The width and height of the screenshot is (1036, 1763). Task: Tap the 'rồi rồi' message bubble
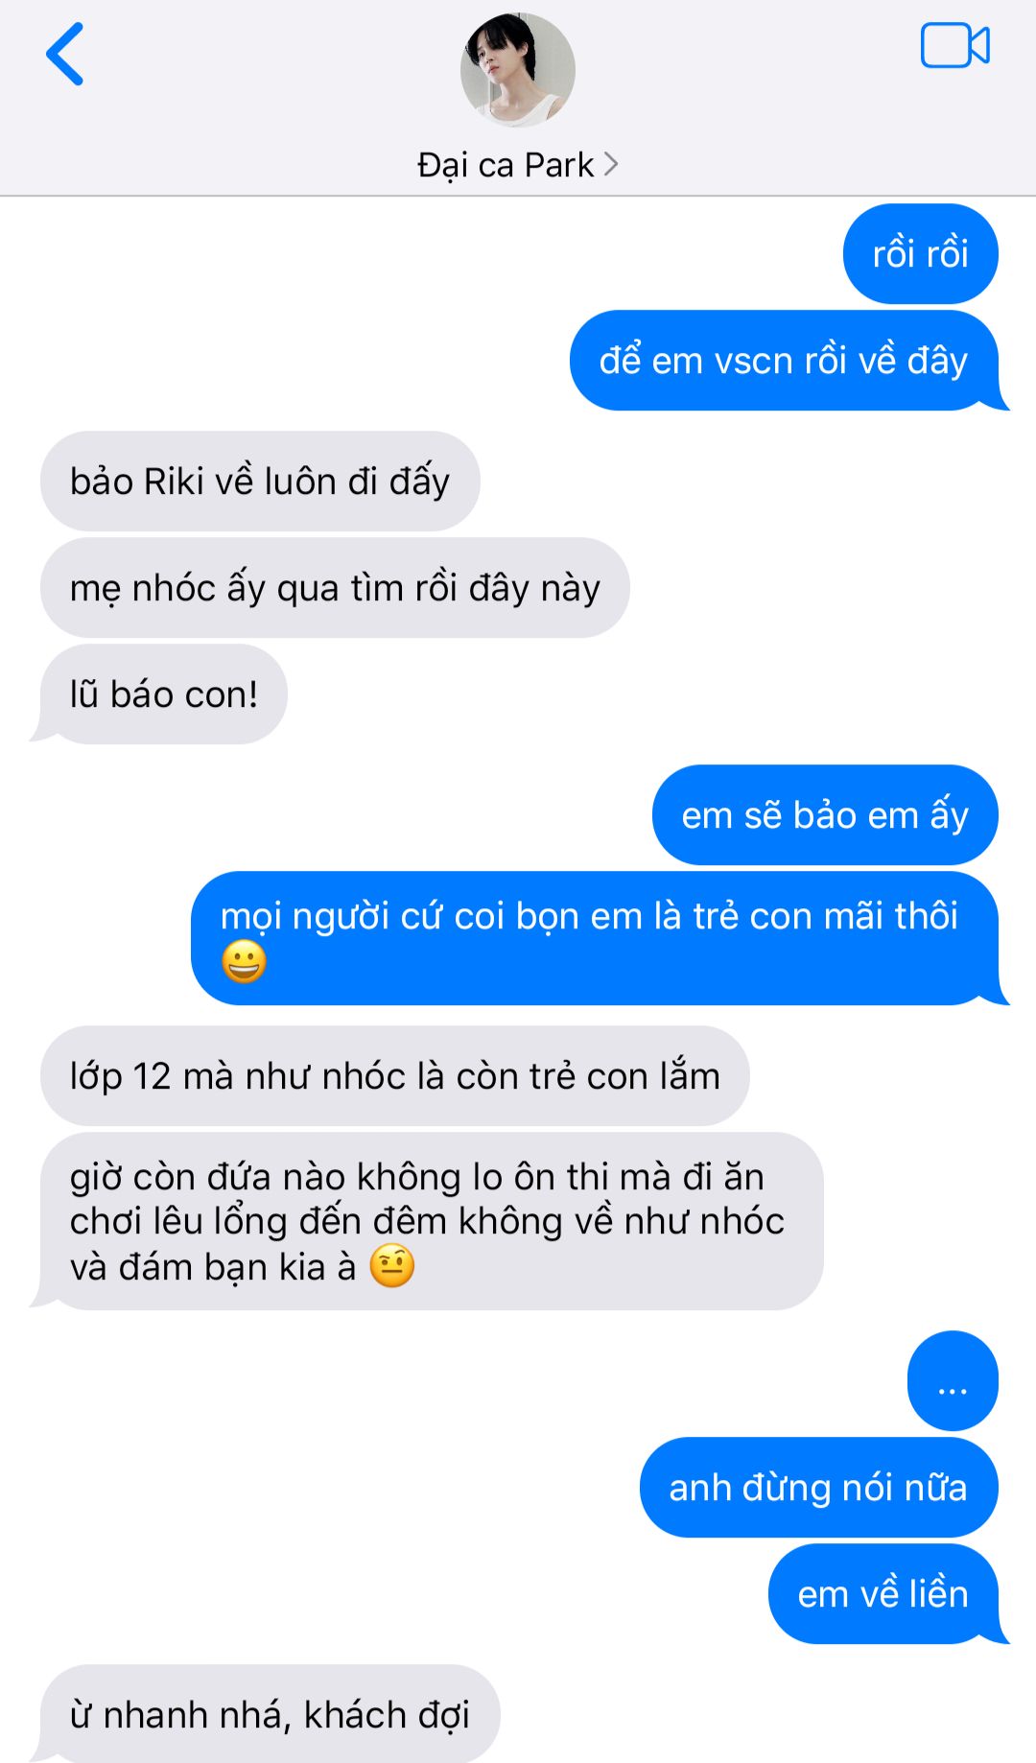coord(921,254)
